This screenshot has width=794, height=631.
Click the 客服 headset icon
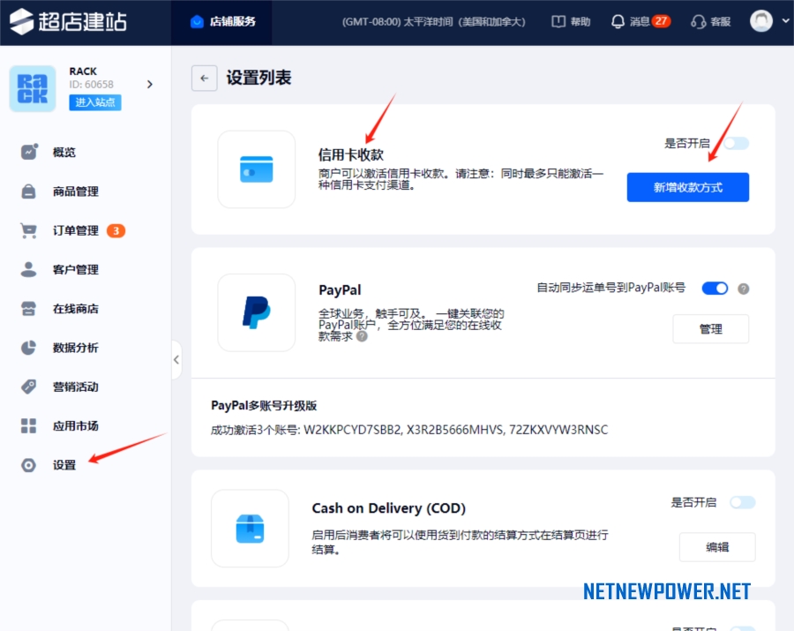(699, 22)
